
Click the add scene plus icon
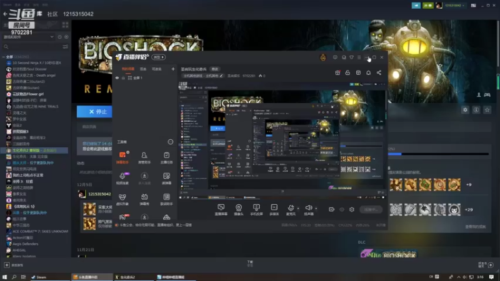coord(173,69)
